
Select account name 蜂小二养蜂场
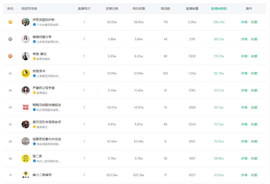(42, 175)
